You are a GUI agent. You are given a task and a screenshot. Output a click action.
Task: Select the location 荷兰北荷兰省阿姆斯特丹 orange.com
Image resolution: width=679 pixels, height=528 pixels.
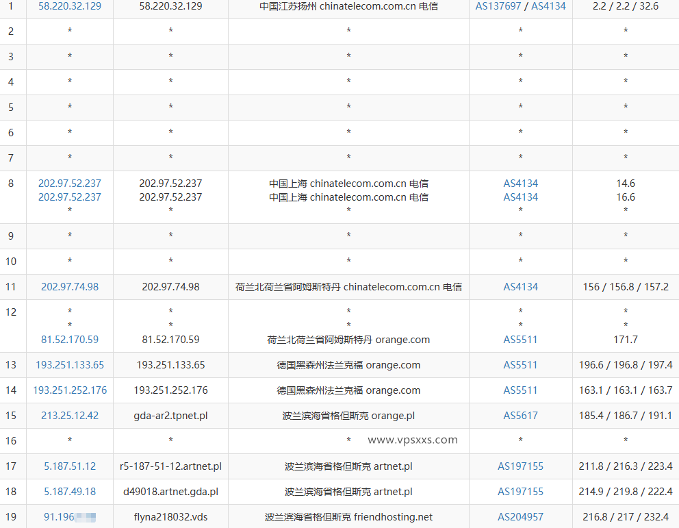coord(348,340)
